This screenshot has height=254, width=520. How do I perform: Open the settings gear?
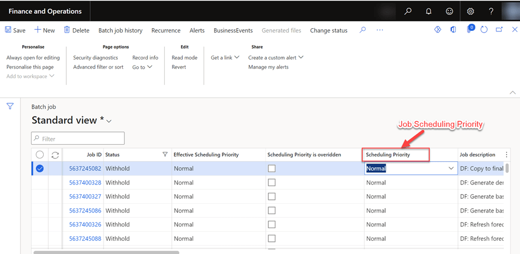click(471, 11)
